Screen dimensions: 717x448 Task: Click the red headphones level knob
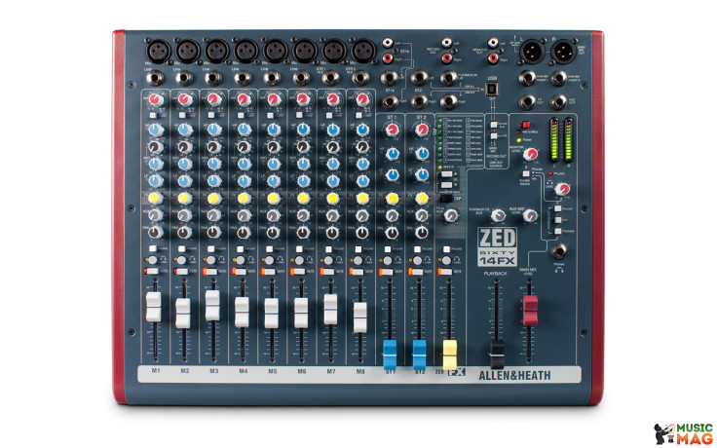tap(562, 189)
